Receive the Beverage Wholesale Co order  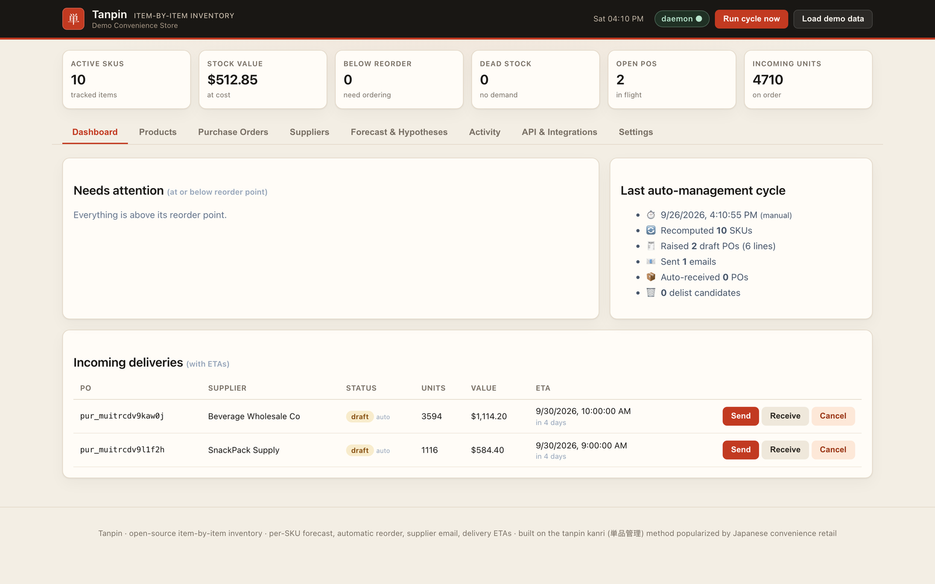coord(785,416)
